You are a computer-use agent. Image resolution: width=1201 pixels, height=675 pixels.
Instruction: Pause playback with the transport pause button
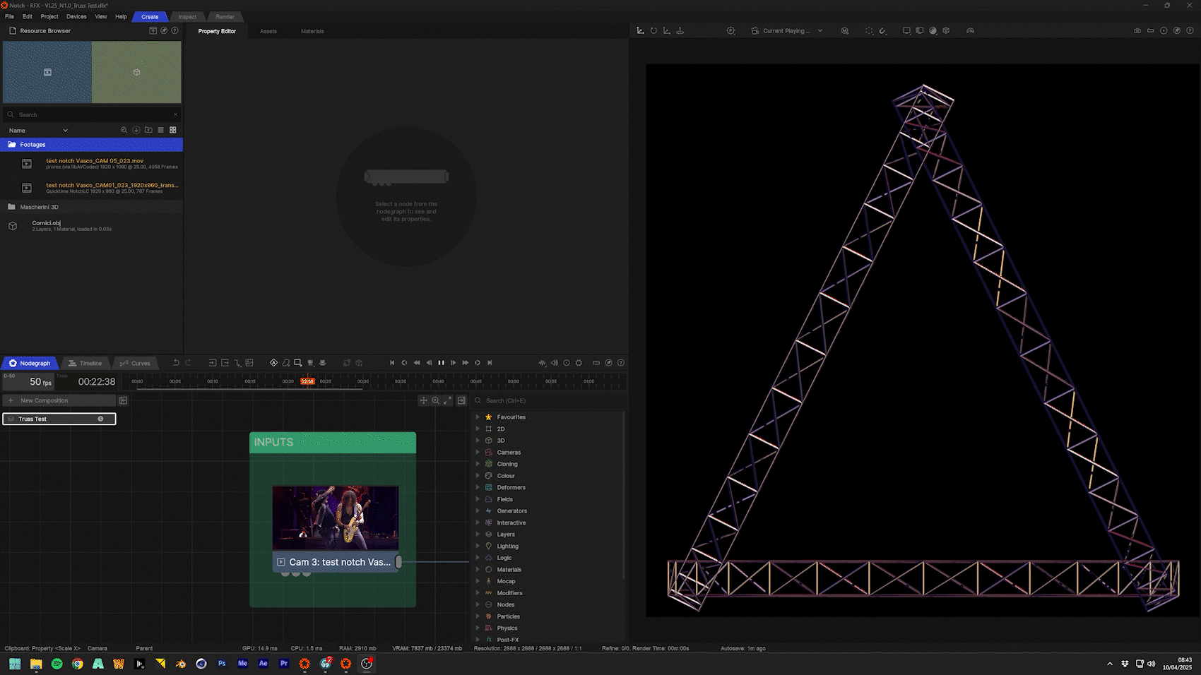click(441, 363)
